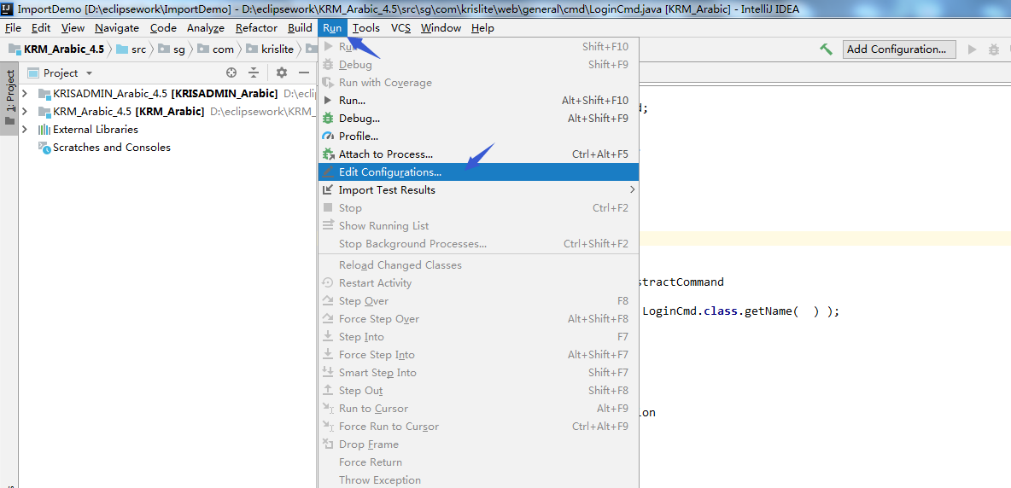
Task: Expand the KRISADMIN_Arabic_4.5 module node
Action: (25, 93)
